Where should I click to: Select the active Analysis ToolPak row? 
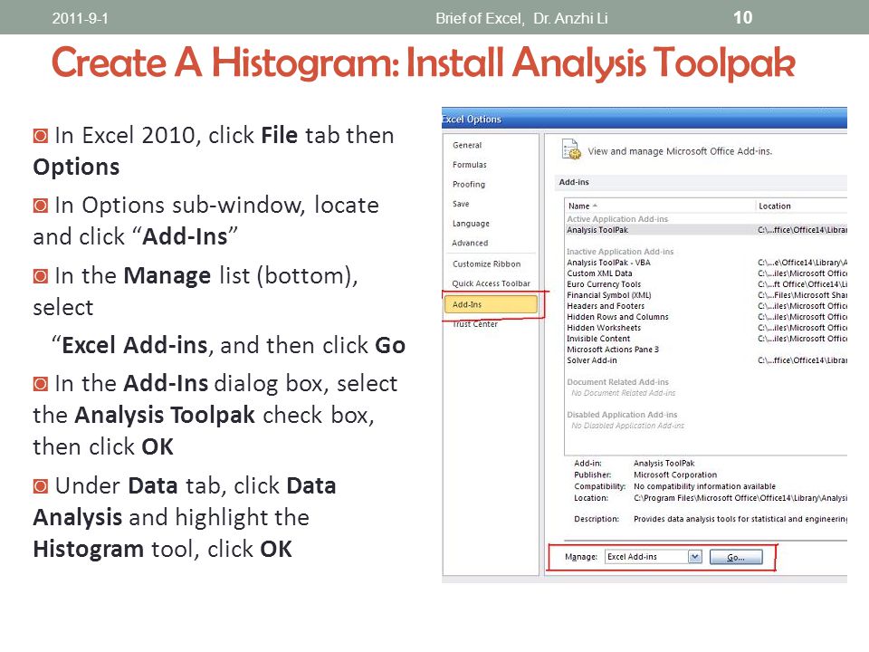[706, 230]
